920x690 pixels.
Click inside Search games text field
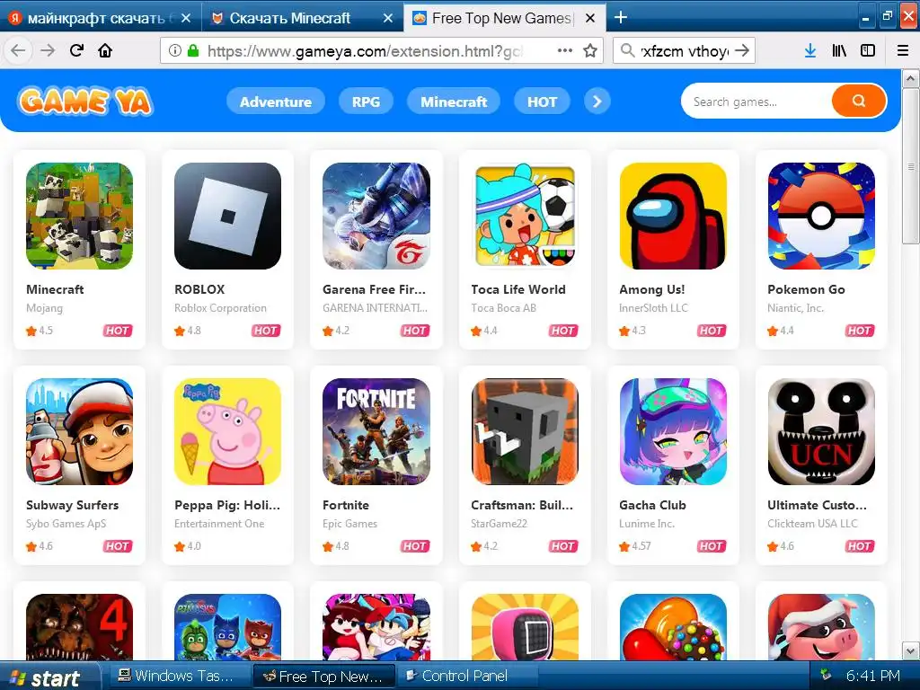[756, 102]
